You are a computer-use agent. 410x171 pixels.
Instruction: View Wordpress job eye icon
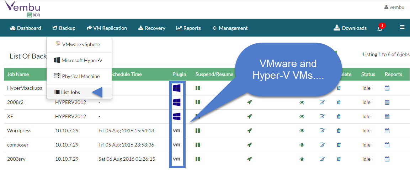point(302,131)
